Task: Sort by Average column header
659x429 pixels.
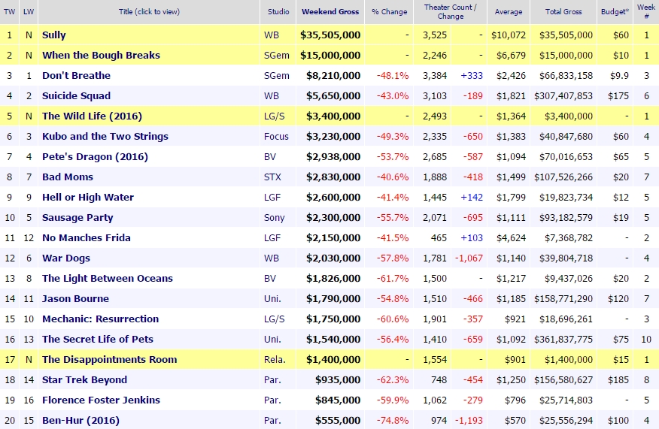Action: (x=508, y=12)
